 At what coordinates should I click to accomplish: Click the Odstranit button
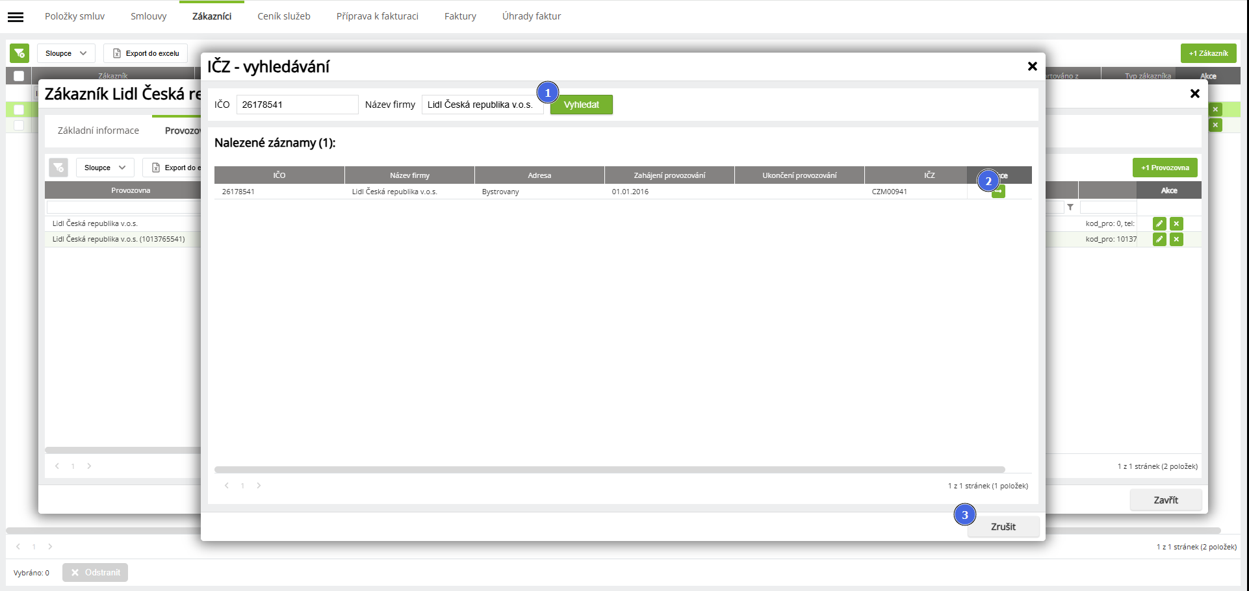click(x=96, y=572)
